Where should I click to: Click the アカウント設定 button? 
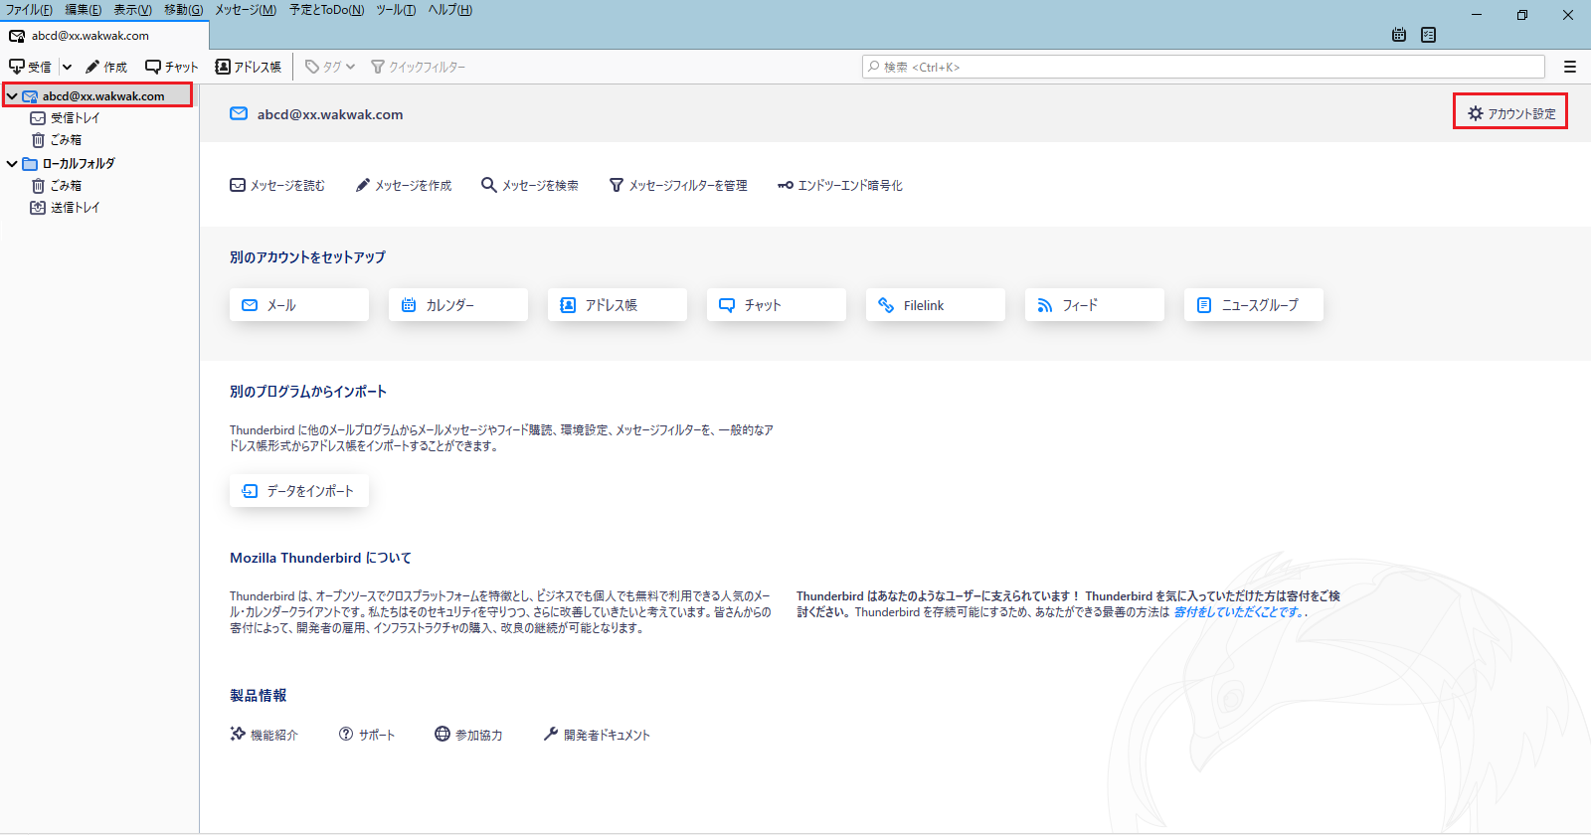coord(1511,113)
